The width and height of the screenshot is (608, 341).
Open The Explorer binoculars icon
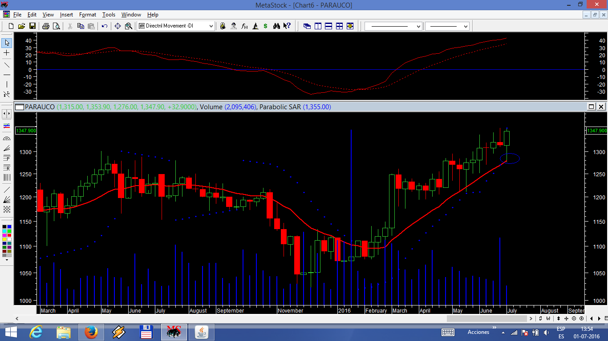point(276,26)
